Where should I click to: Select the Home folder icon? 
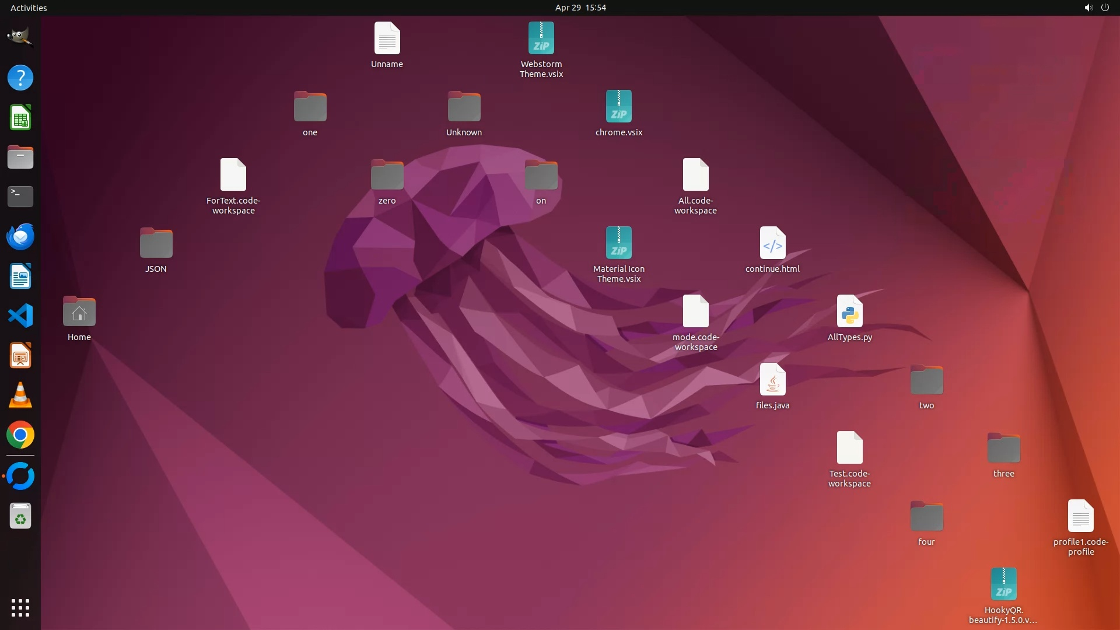(x=79, y=311)
